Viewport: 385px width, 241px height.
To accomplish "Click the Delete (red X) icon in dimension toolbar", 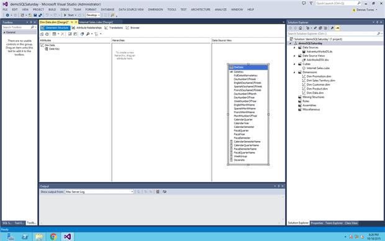I will tap(63, 34).
